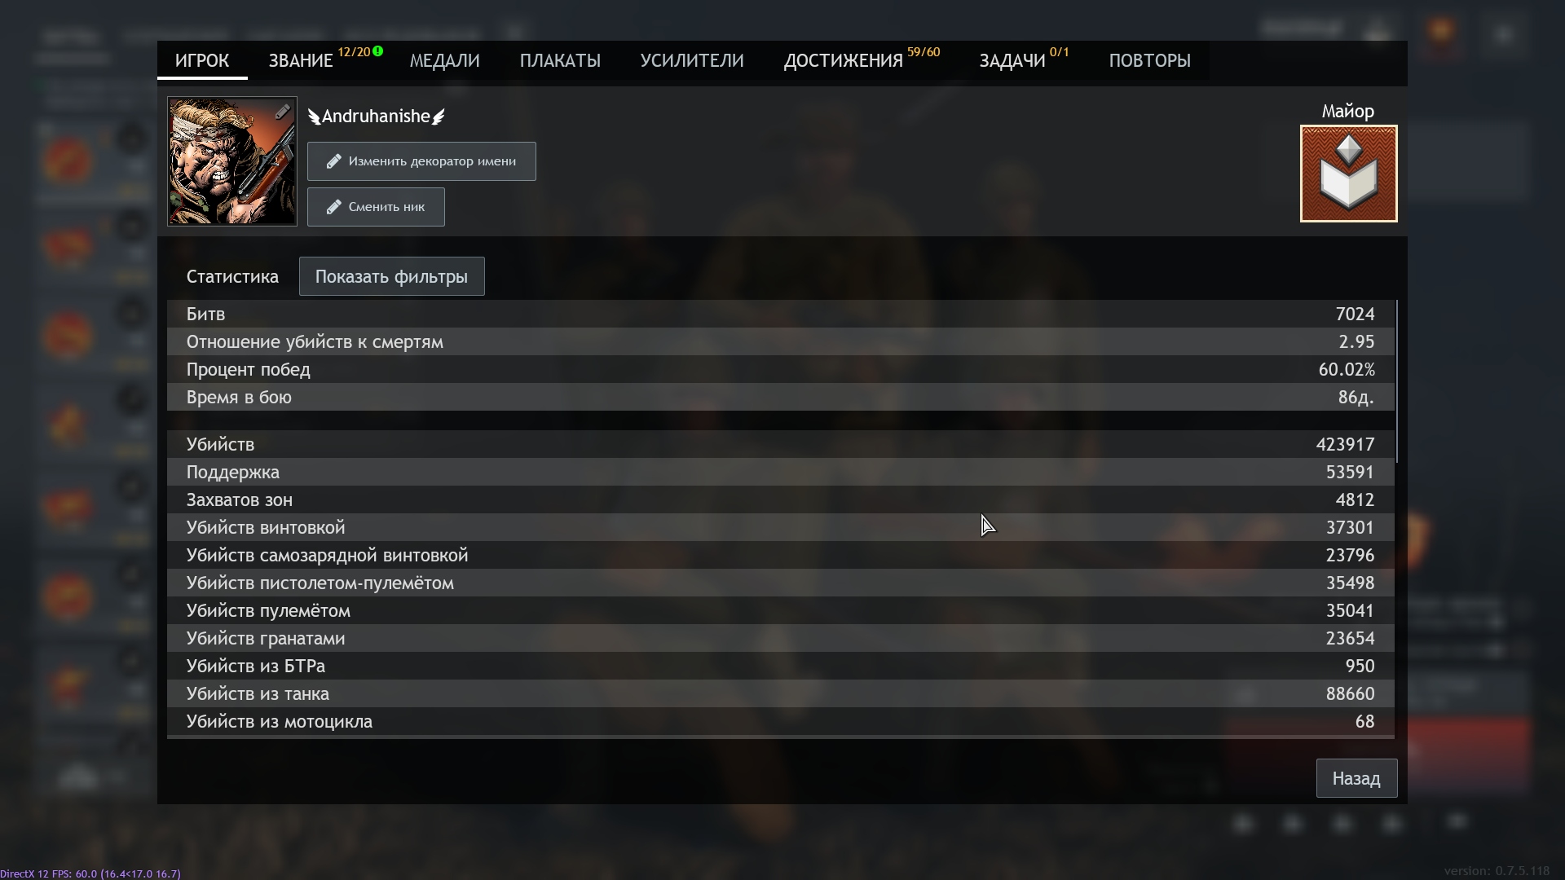Click the 7024 battles value
This screenshot has width=1565, height=880.
[1355, 315]
